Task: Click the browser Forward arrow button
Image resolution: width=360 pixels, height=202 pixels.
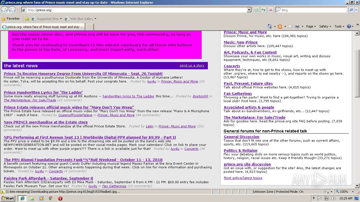Action: pos(12,10)
